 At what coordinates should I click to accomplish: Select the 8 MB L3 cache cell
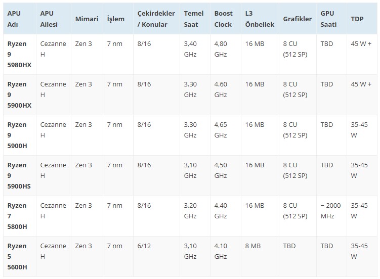point(254,246)
